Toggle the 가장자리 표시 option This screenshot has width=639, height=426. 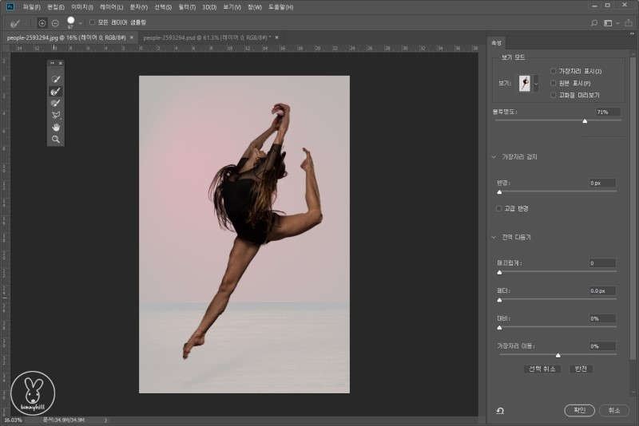tap(553, 72)
